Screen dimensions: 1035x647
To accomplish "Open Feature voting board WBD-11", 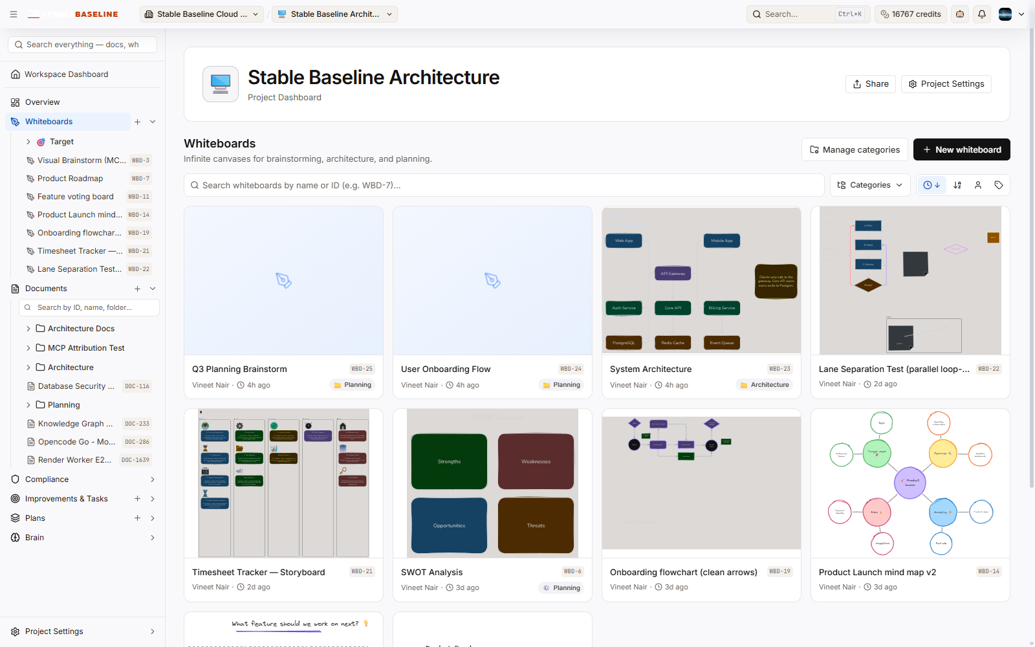I will [x=89, y=197].
